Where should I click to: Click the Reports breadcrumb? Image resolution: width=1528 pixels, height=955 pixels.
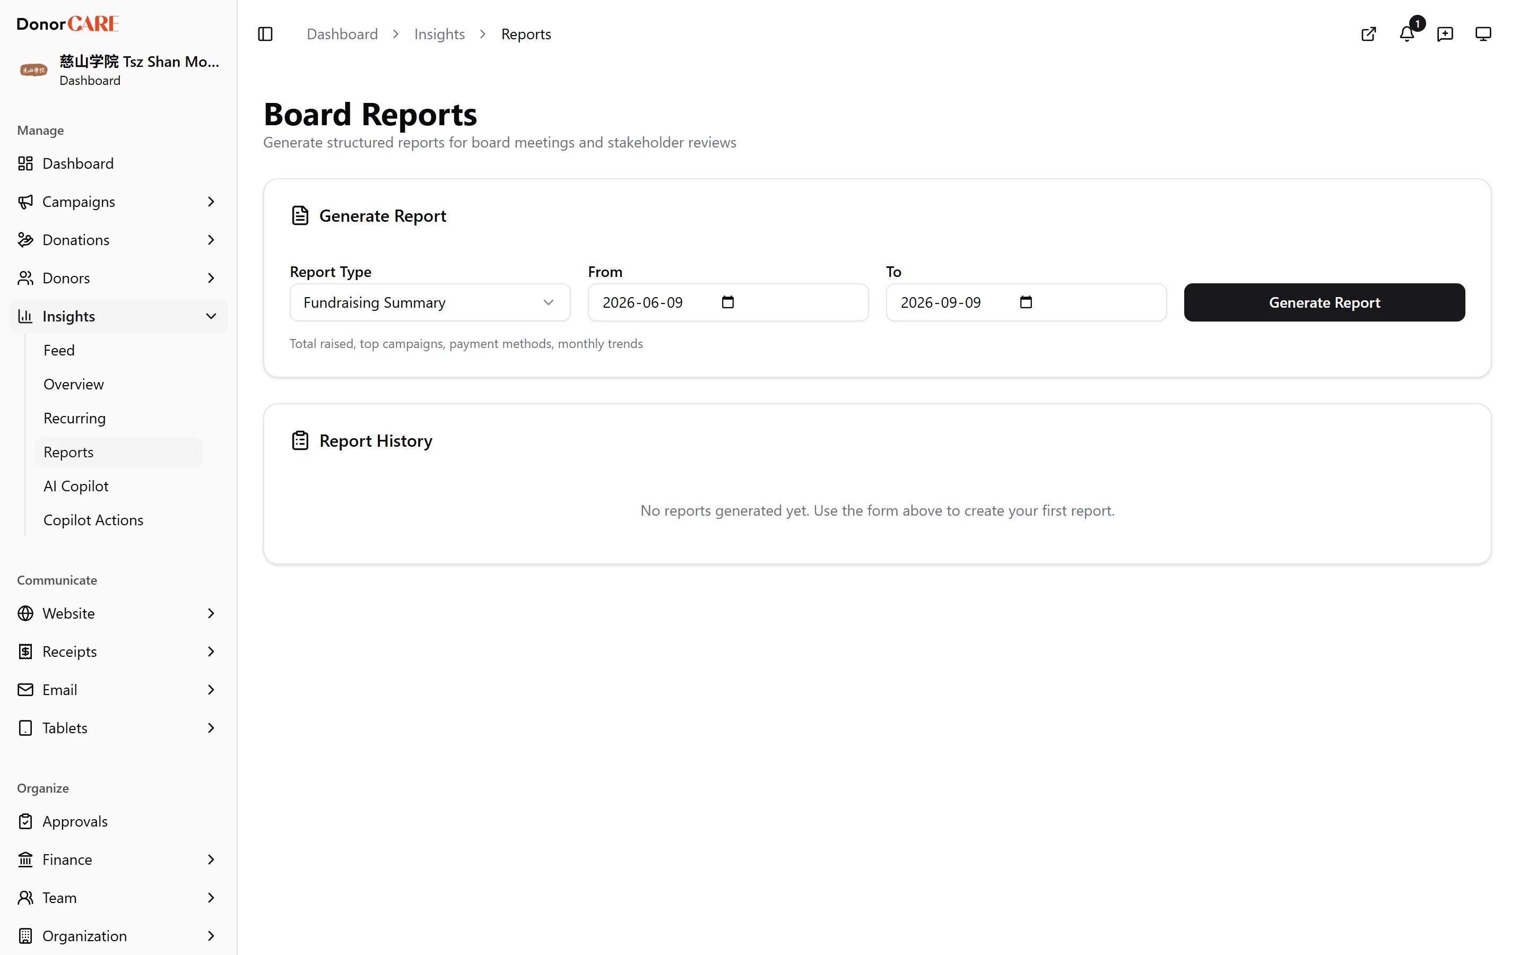pyautogui.click(x=526, y=34)
